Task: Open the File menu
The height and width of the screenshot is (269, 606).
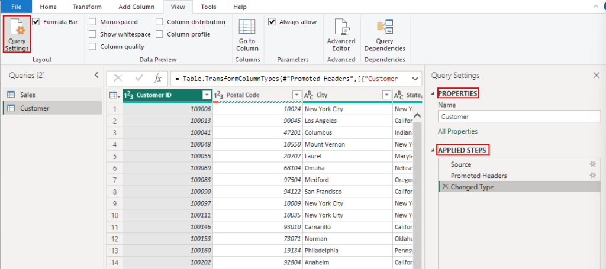Action: (x=16, y=7)
